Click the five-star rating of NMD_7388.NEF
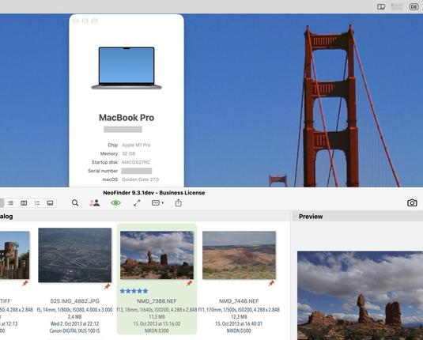Screen dimensions: 423x340 (134, 291)
